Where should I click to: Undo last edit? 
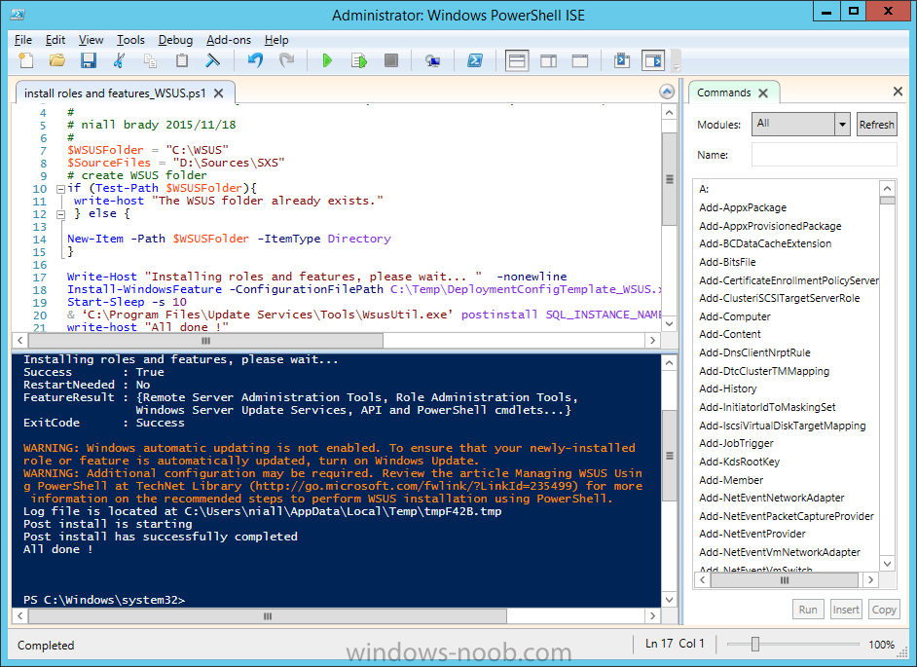(255, 60)
